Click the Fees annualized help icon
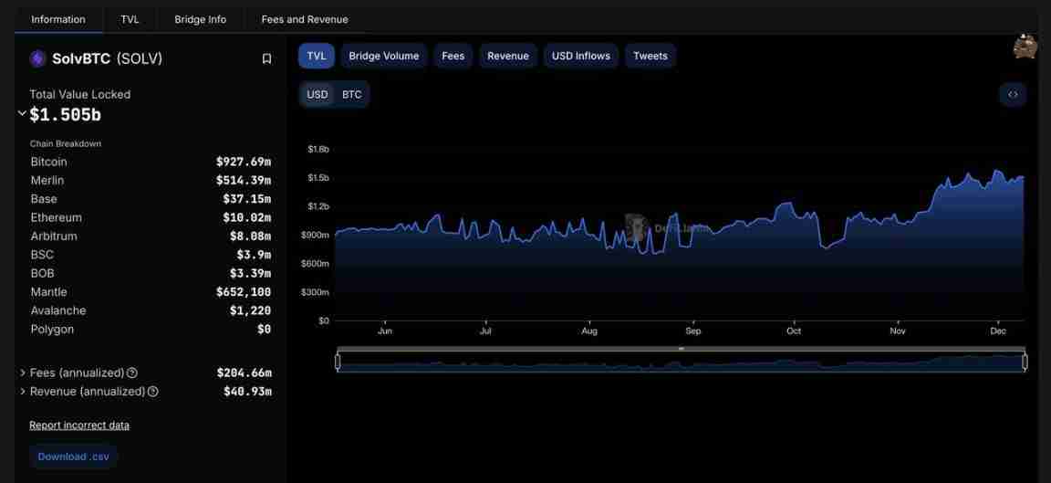1051x483 pixels. pos(132,373)
